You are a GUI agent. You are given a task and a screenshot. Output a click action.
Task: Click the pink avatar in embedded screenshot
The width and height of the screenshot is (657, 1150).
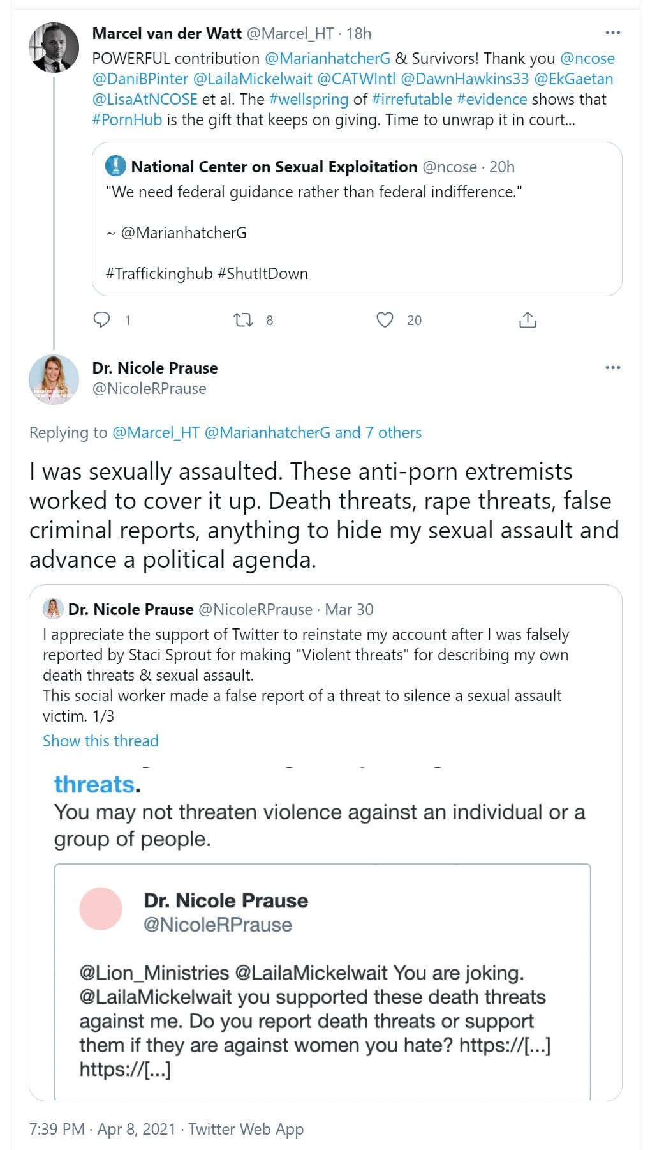tap(101, 909)
